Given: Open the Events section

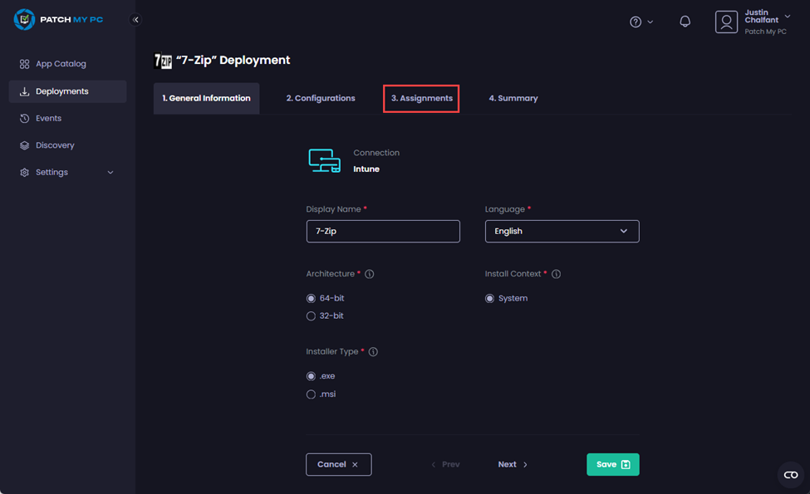Looking at the screenshot, I should pos(50,118).
